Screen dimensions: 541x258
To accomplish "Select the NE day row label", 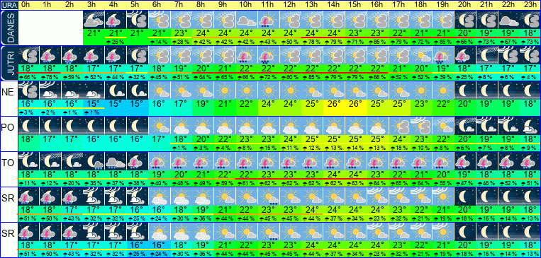I will tap(9, 92).
